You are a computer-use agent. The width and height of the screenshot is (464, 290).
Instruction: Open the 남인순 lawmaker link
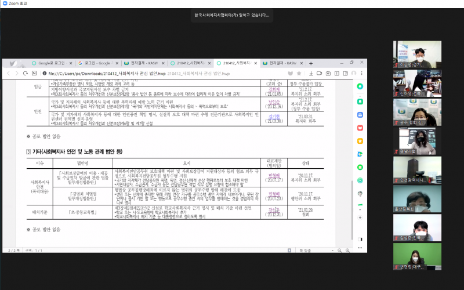(274, 101)
